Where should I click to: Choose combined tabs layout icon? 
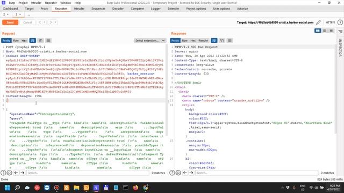pos(331,31)
